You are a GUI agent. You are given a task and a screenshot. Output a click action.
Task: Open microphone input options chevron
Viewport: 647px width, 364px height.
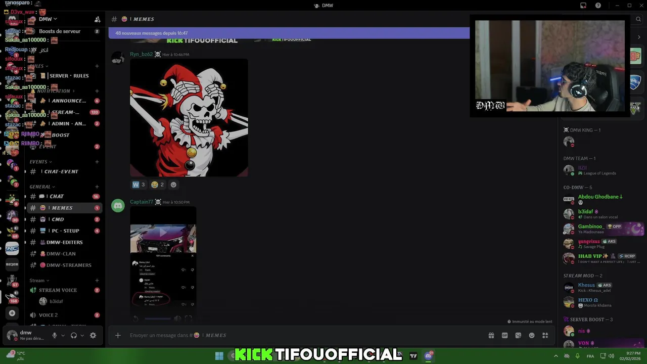click(x=63, y=335)
